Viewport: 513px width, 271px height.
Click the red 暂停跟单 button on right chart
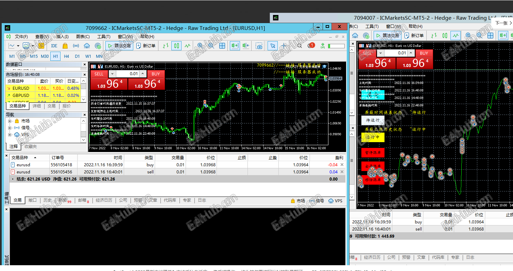tap(373, 153)
